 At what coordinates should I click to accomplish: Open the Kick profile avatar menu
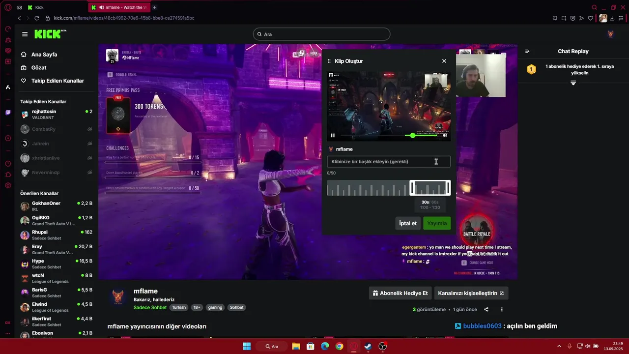(x=611, y=34)
